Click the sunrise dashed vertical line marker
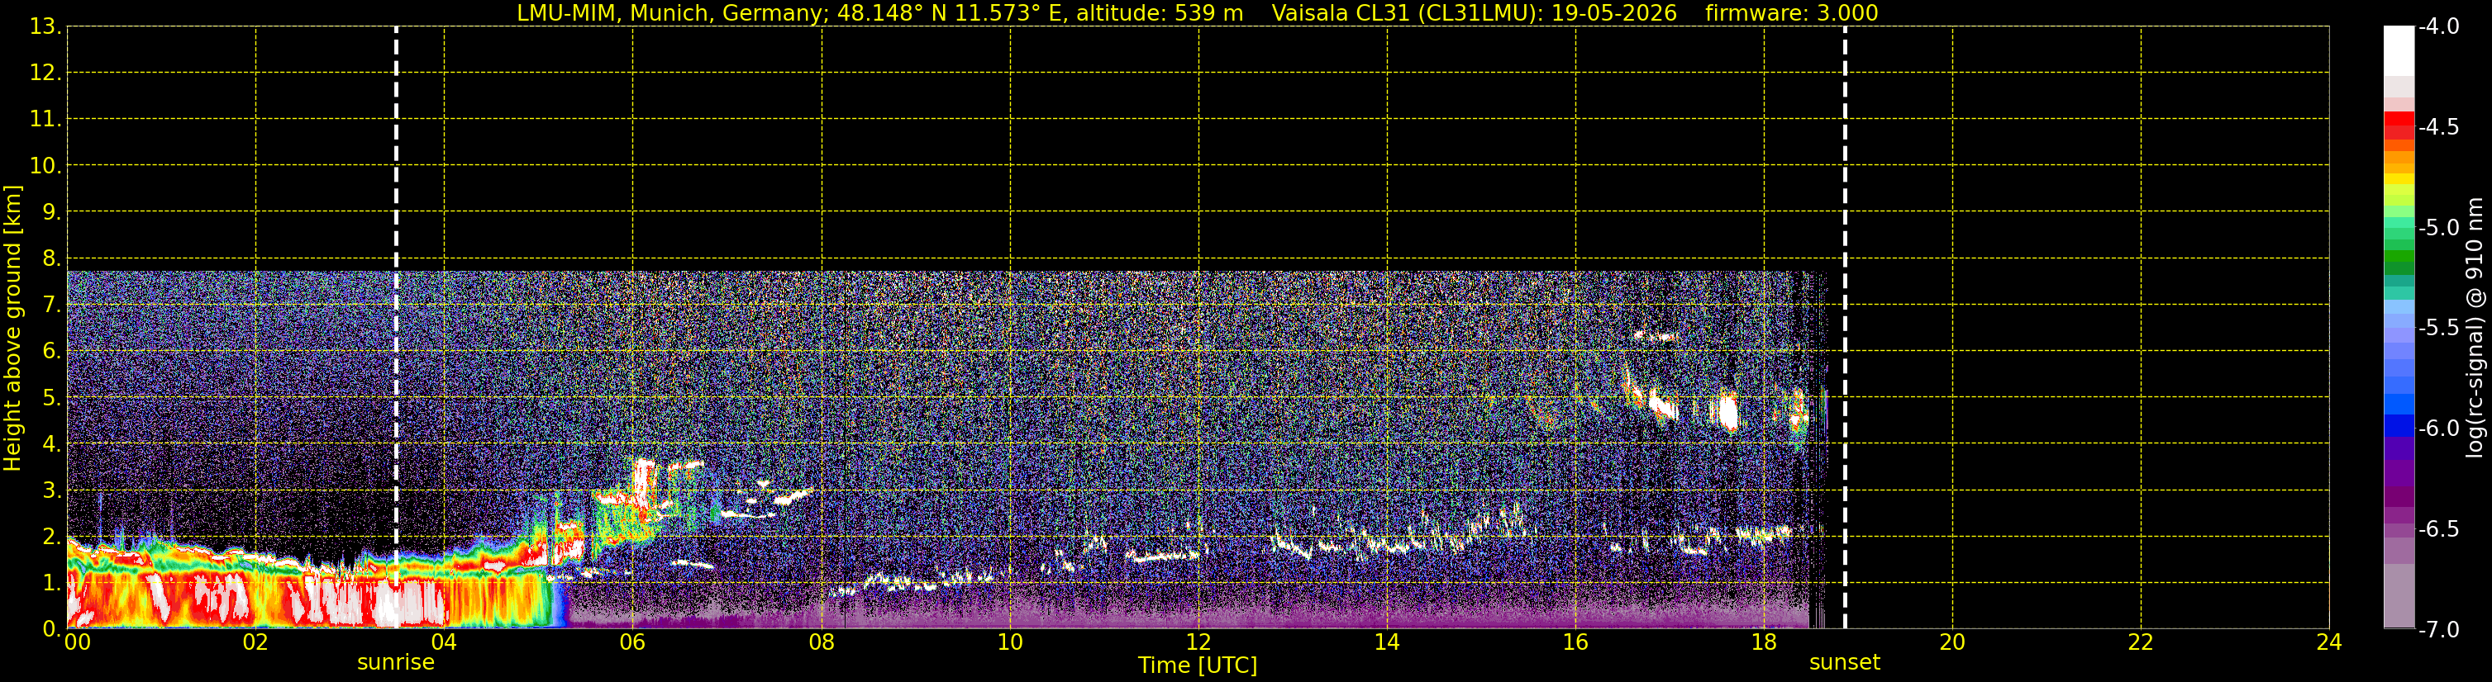The height and width of the screenshot is (682, 2492). pyautogui.click(x=397, y=328)
